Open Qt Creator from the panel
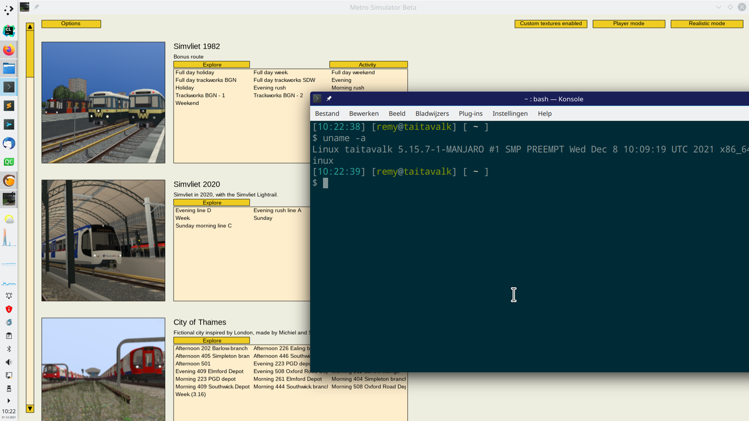The image size is (749, 421). (9, 162)
